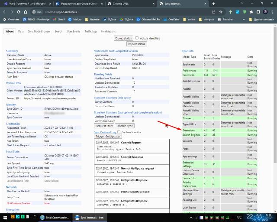The width and height of the screenshot is (277, 222).
Task: Switch to the Traffic Log tab
Action: tap(90, 31)
